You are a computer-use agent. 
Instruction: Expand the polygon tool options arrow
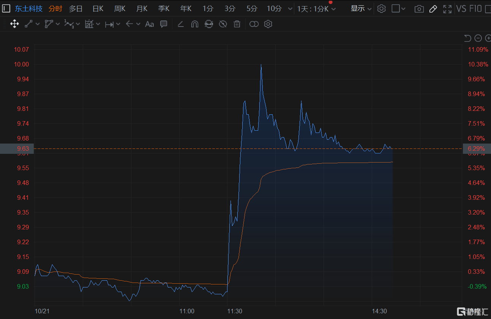(58, 24)
